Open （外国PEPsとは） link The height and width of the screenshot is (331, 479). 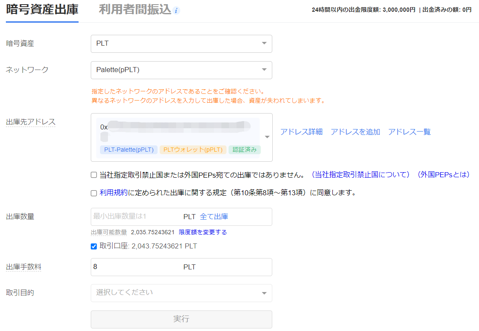click(443, 175)
